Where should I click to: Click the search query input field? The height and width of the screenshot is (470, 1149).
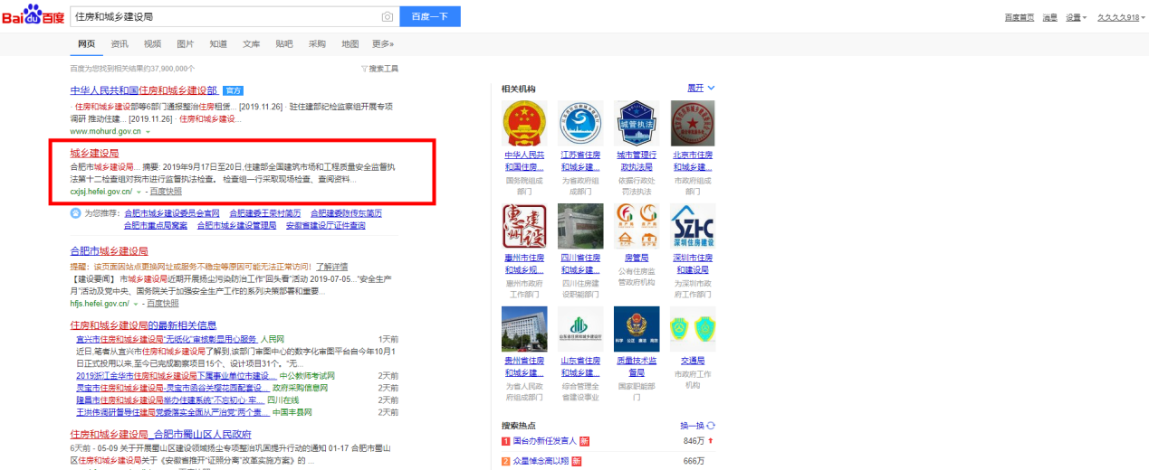(226, 16)
